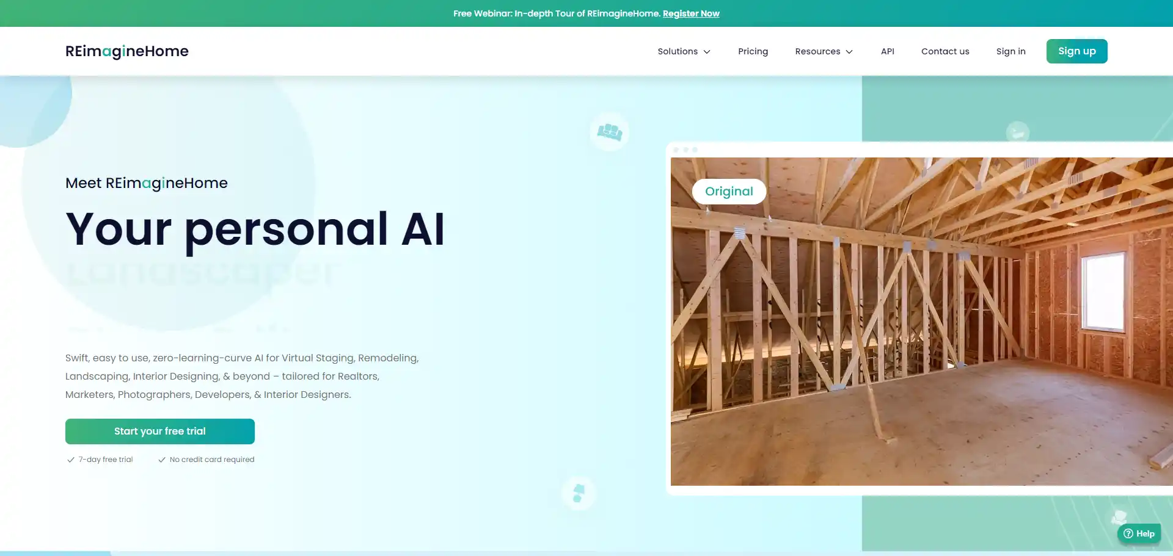Click the 7-day free trial text
The width and height of the screenshot is (1173, 556).
click(106, 460)
